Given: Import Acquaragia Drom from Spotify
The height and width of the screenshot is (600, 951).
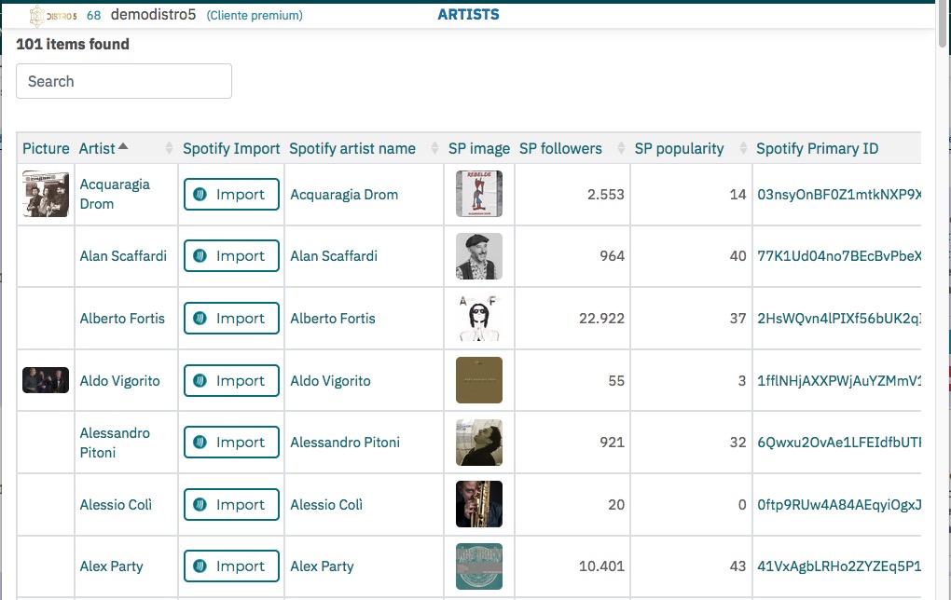Looking at the screenshot, I should 231,194.
